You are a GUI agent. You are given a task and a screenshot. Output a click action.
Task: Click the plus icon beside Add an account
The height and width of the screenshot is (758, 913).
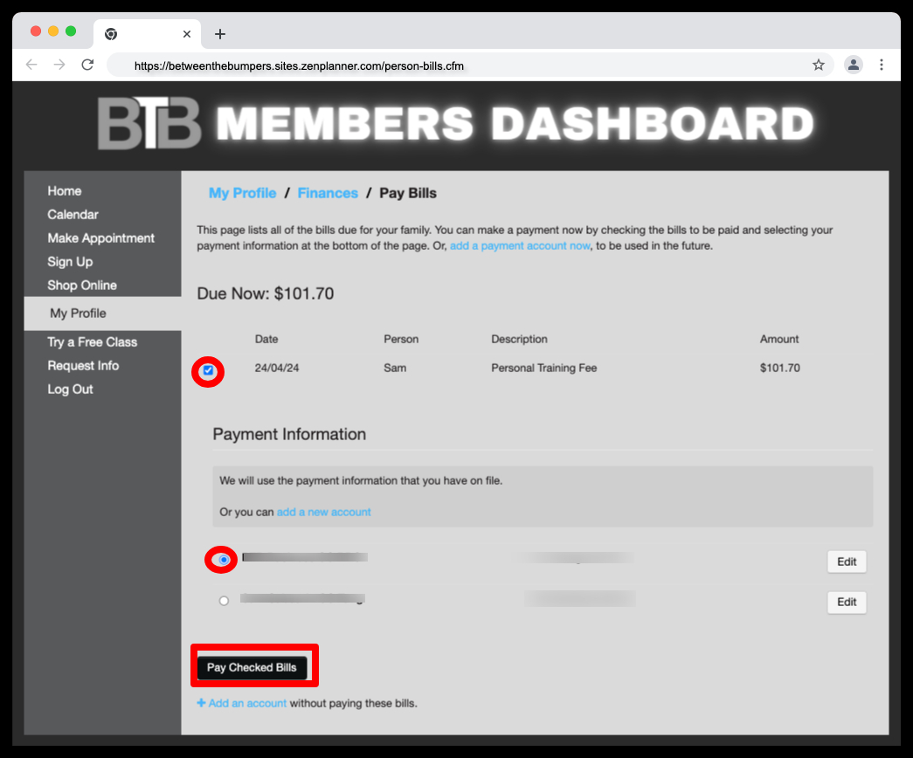(x=201, y=703)
